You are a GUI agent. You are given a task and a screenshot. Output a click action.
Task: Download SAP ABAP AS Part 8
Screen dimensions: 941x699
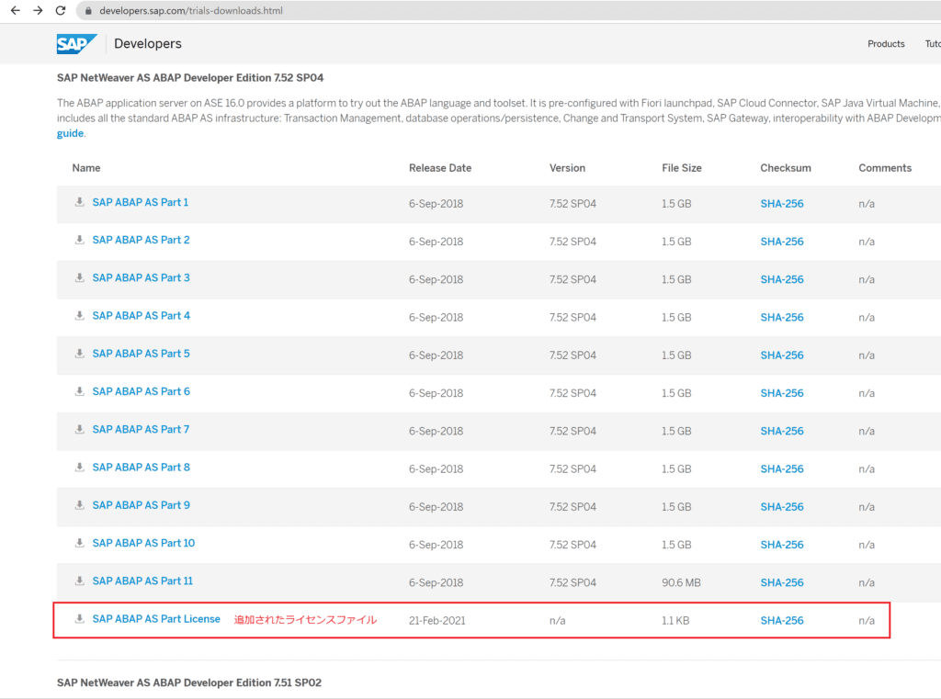(141, 467)
